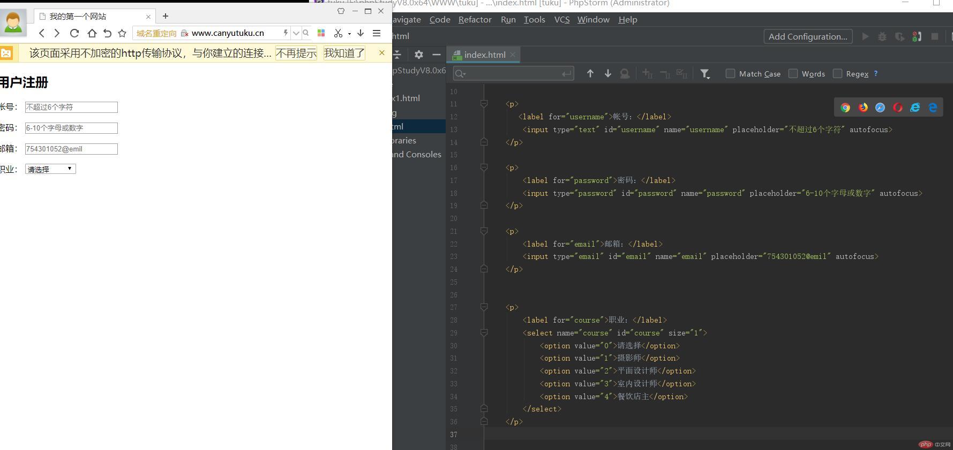
Task: Open the Refactor menu
Action: (475, 20)
